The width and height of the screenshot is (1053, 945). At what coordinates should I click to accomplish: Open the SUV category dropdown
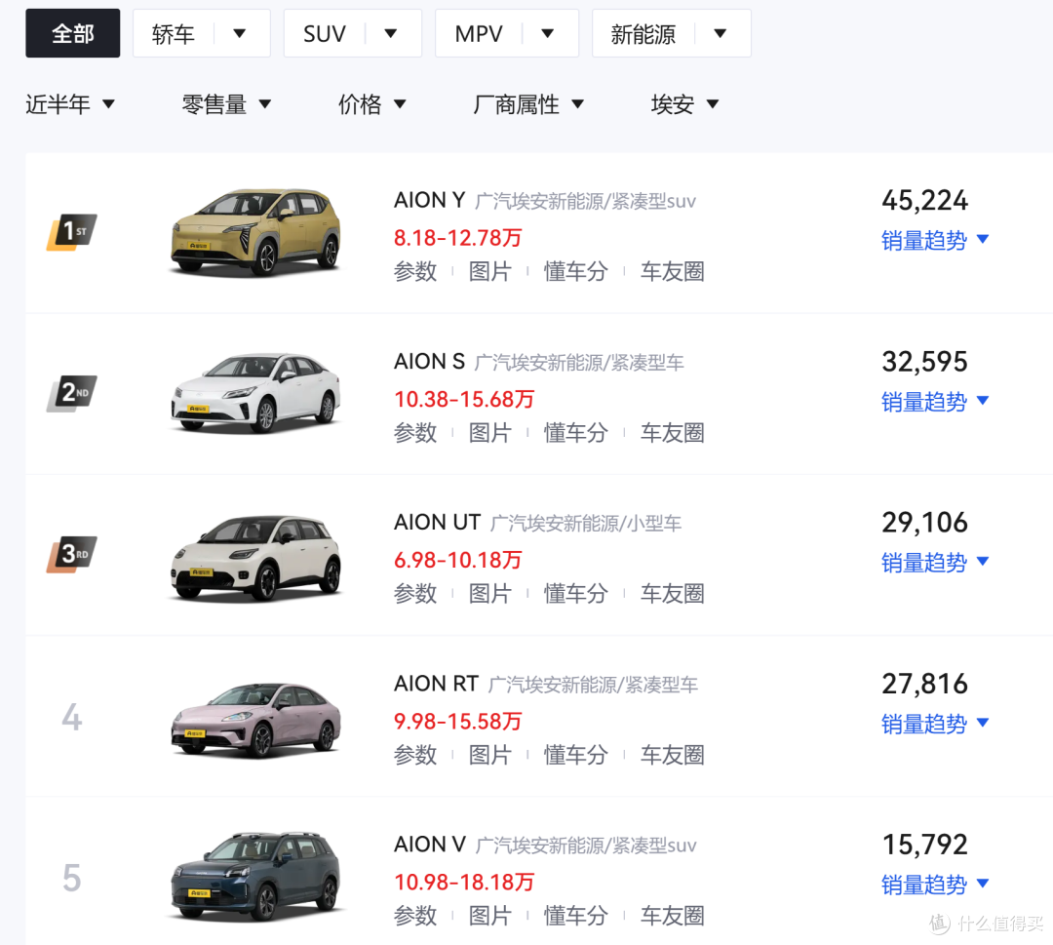click(353, 33)
